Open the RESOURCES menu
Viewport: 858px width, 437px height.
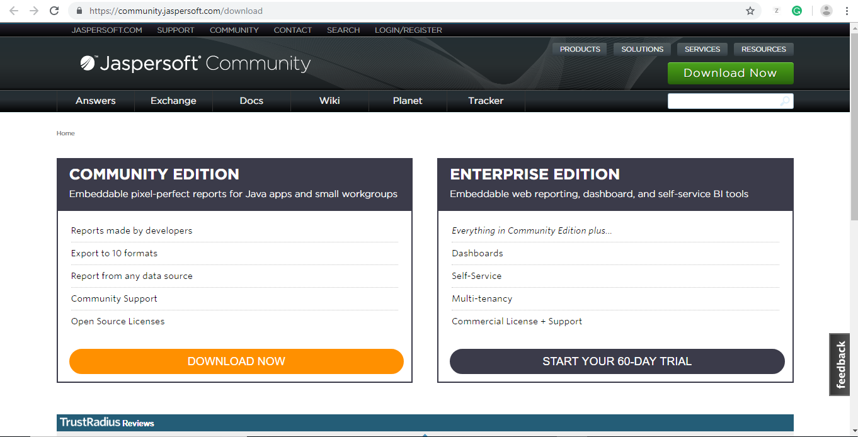pyautogui.click(x=764, y=49)
